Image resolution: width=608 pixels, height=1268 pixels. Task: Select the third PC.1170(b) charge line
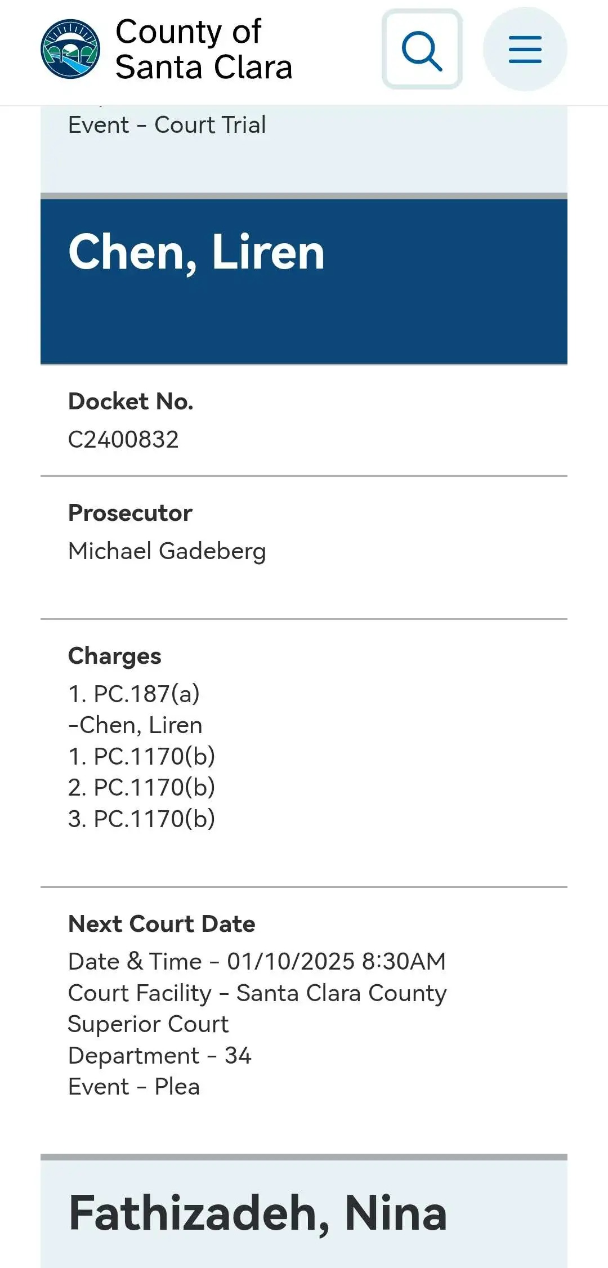[142, 819]
